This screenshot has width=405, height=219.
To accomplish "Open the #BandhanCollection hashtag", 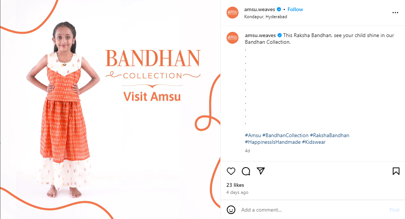I will pyautogui.click(x=286, y=135).
